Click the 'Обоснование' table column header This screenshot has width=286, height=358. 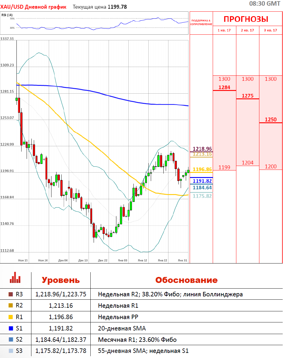point(186,280)
